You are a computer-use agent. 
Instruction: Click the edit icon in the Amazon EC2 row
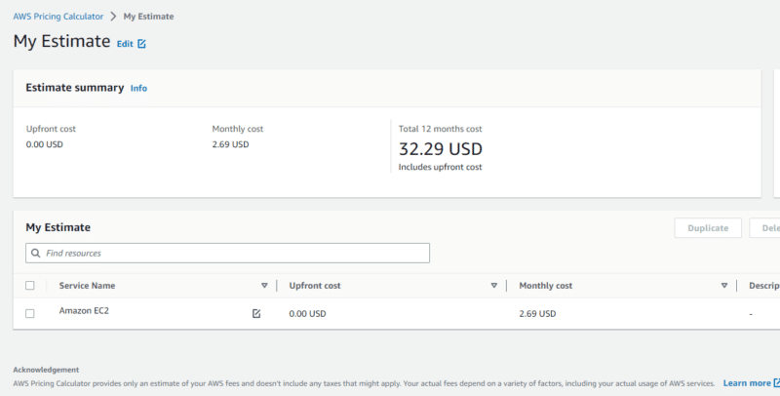click(256, 313)
